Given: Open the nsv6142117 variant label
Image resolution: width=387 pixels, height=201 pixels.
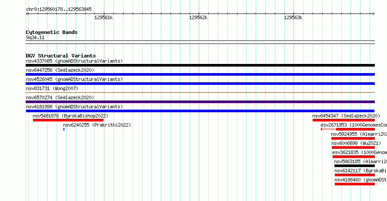Looking at the screenshot, I should 360,171.
